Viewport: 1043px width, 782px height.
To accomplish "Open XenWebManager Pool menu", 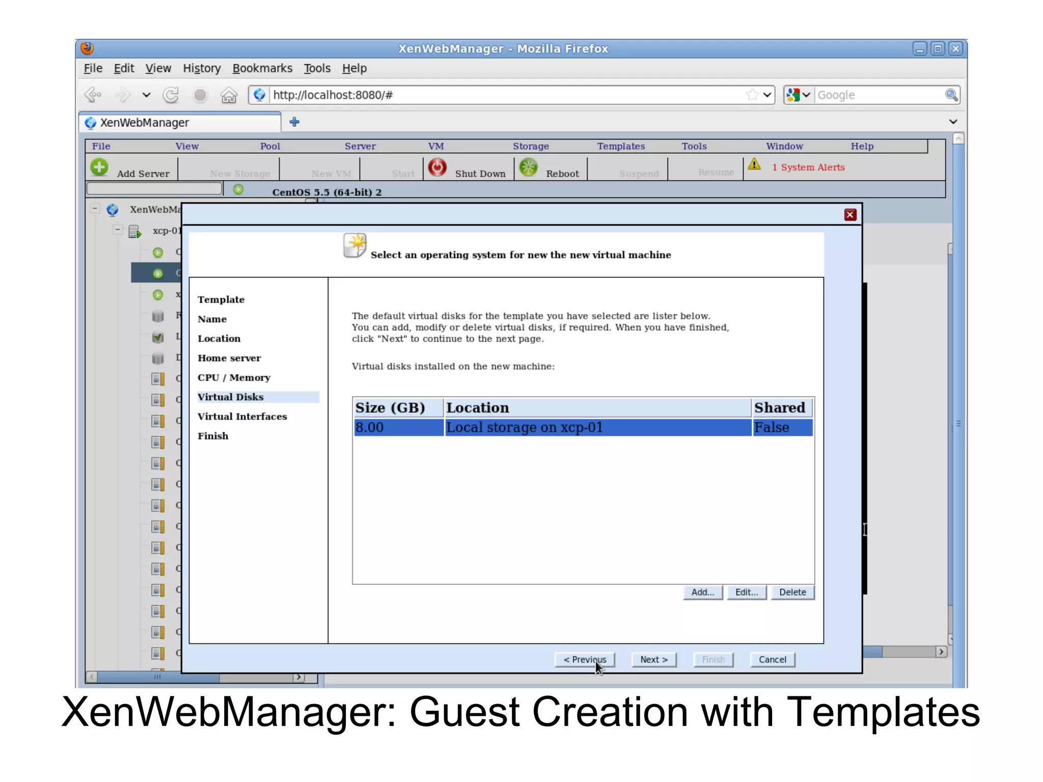I will click(x=270, y=146).
